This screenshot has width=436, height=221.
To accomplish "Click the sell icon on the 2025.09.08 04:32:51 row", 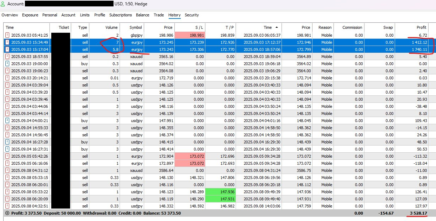I will tap(7, 206).
